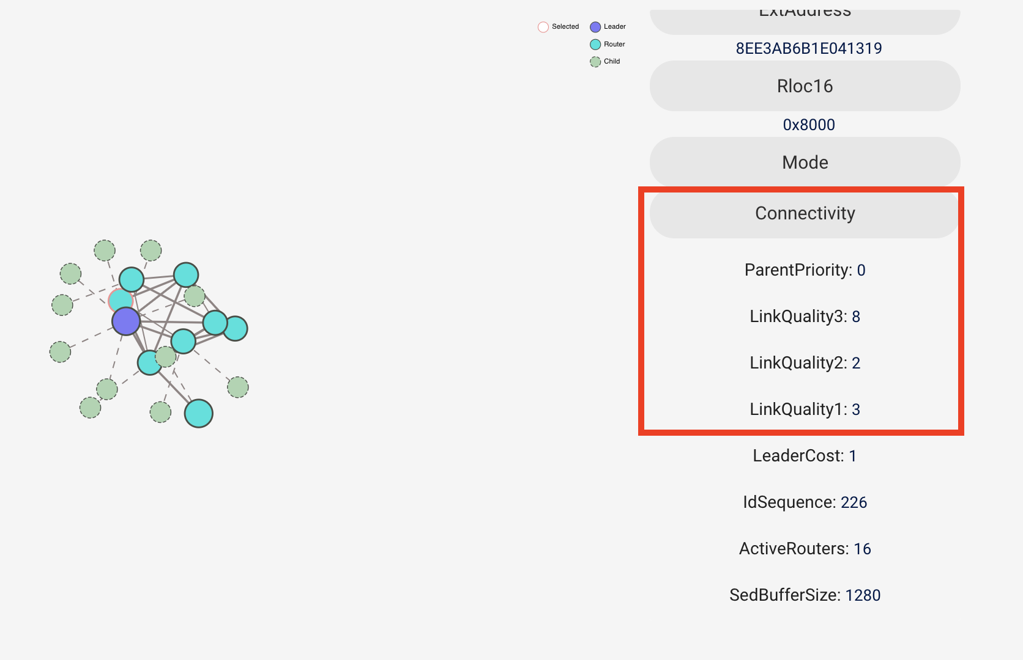
Task: Click the isolated child node at far right
Action: (238, 387)
